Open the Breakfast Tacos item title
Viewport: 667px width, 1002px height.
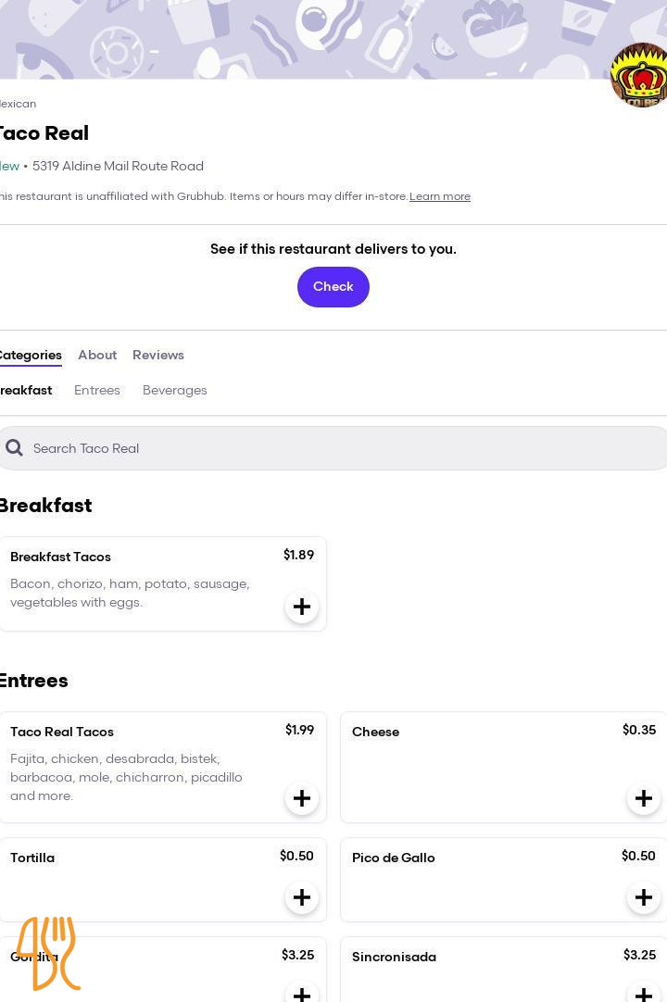(x=60, y=557)
